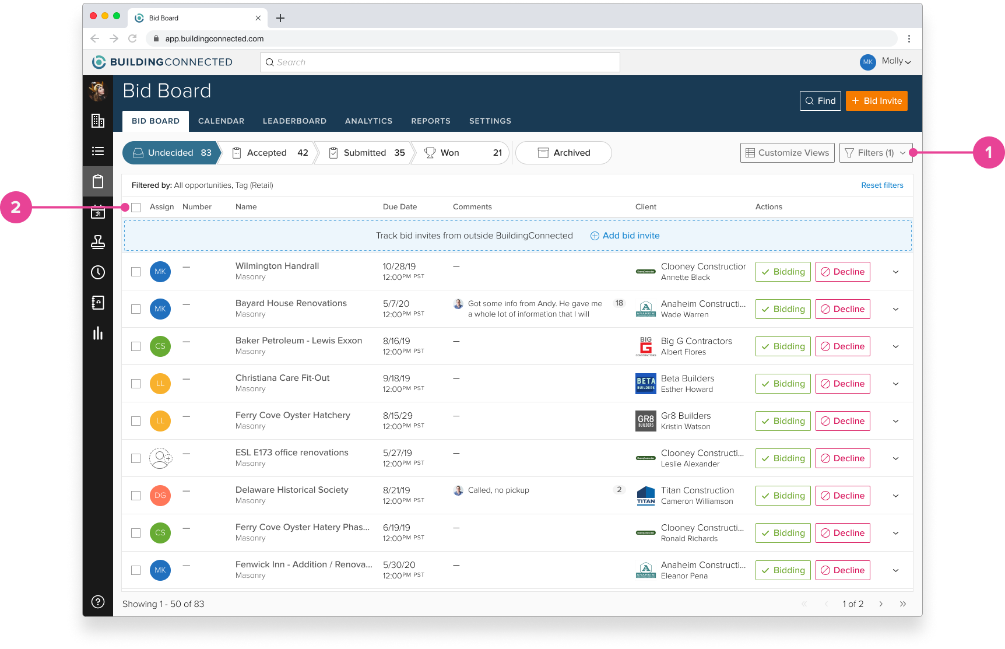Image resolution: width=1005 pixels, height=649 pixels.
Task: Click the Find button
Action: [x=820, y=101]
